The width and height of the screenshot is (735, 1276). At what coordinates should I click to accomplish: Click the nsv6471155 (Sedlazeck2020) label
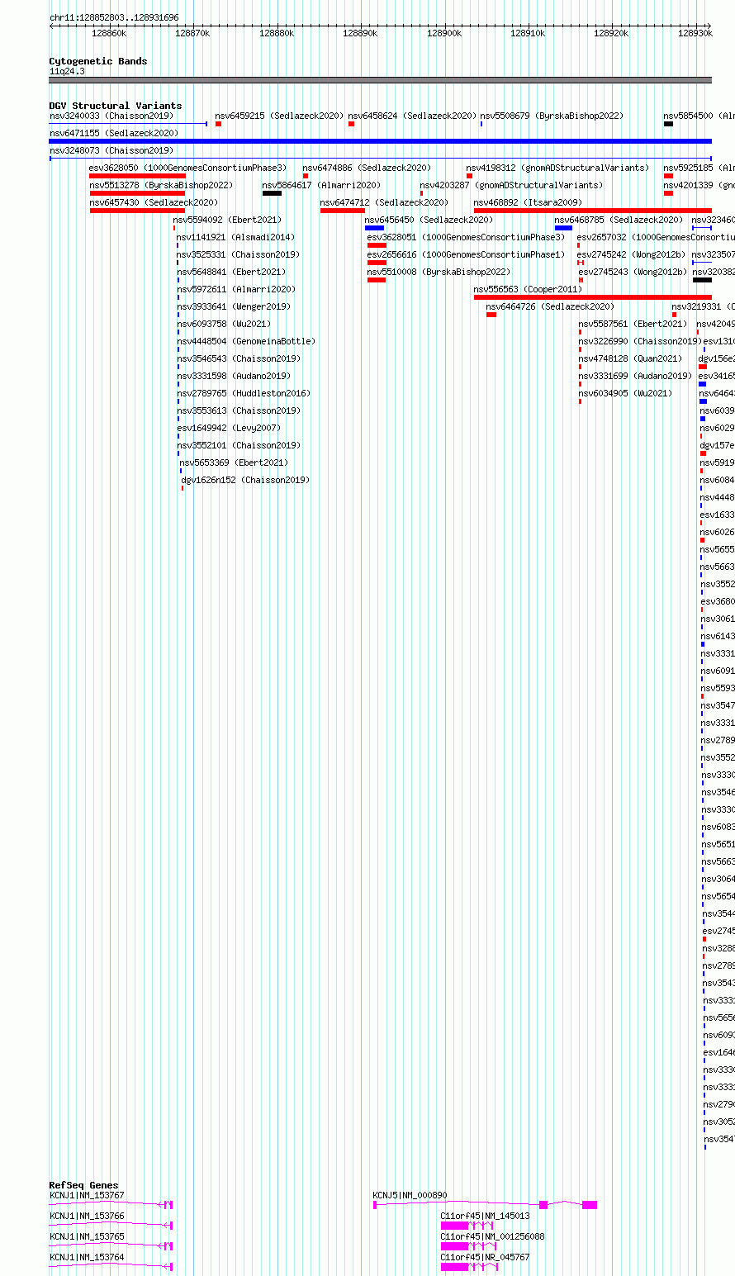pos(113,133)
